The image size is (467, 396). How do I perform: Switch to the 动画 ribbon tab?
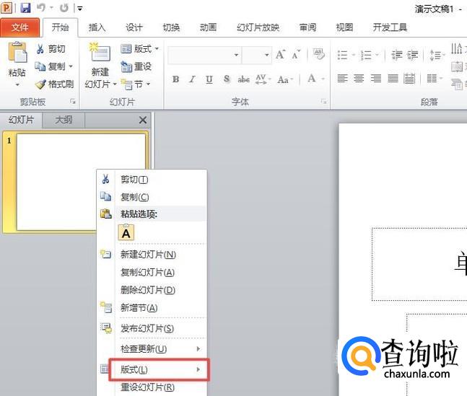(208, 27)
